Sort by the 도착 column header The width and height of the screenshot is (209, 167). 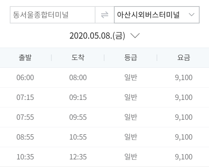click(x=78, y=58)
